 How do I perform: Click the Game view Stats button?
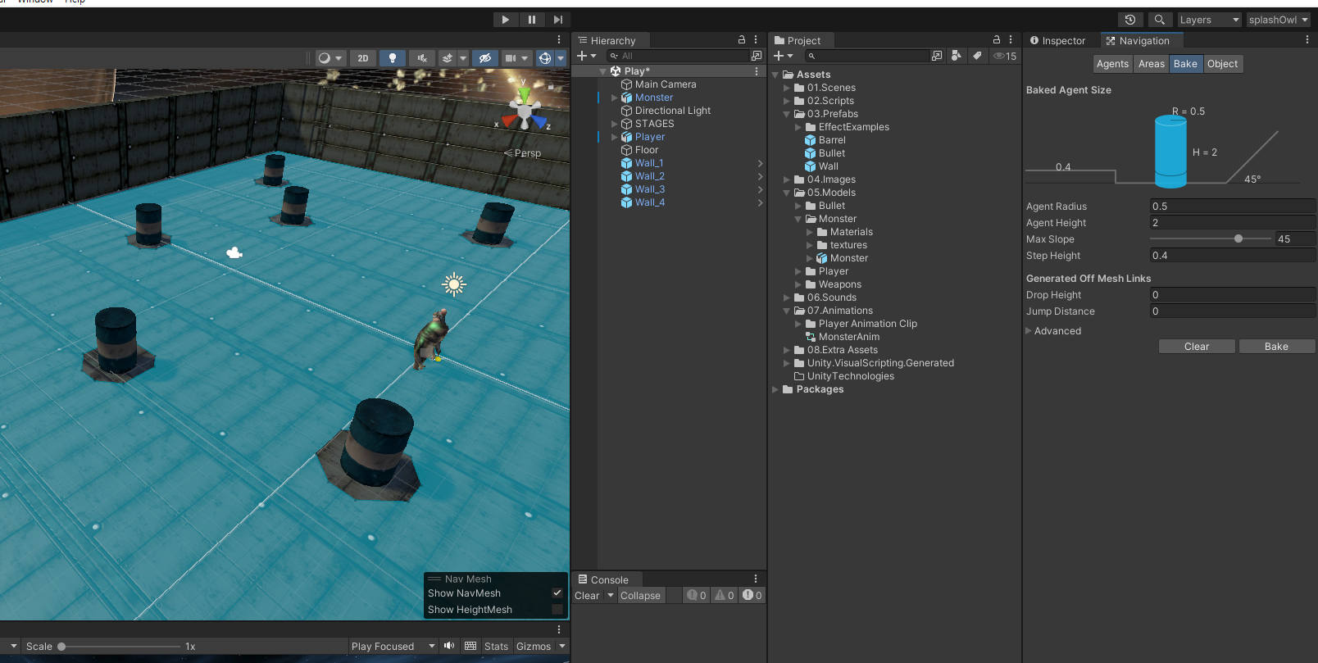496,647
